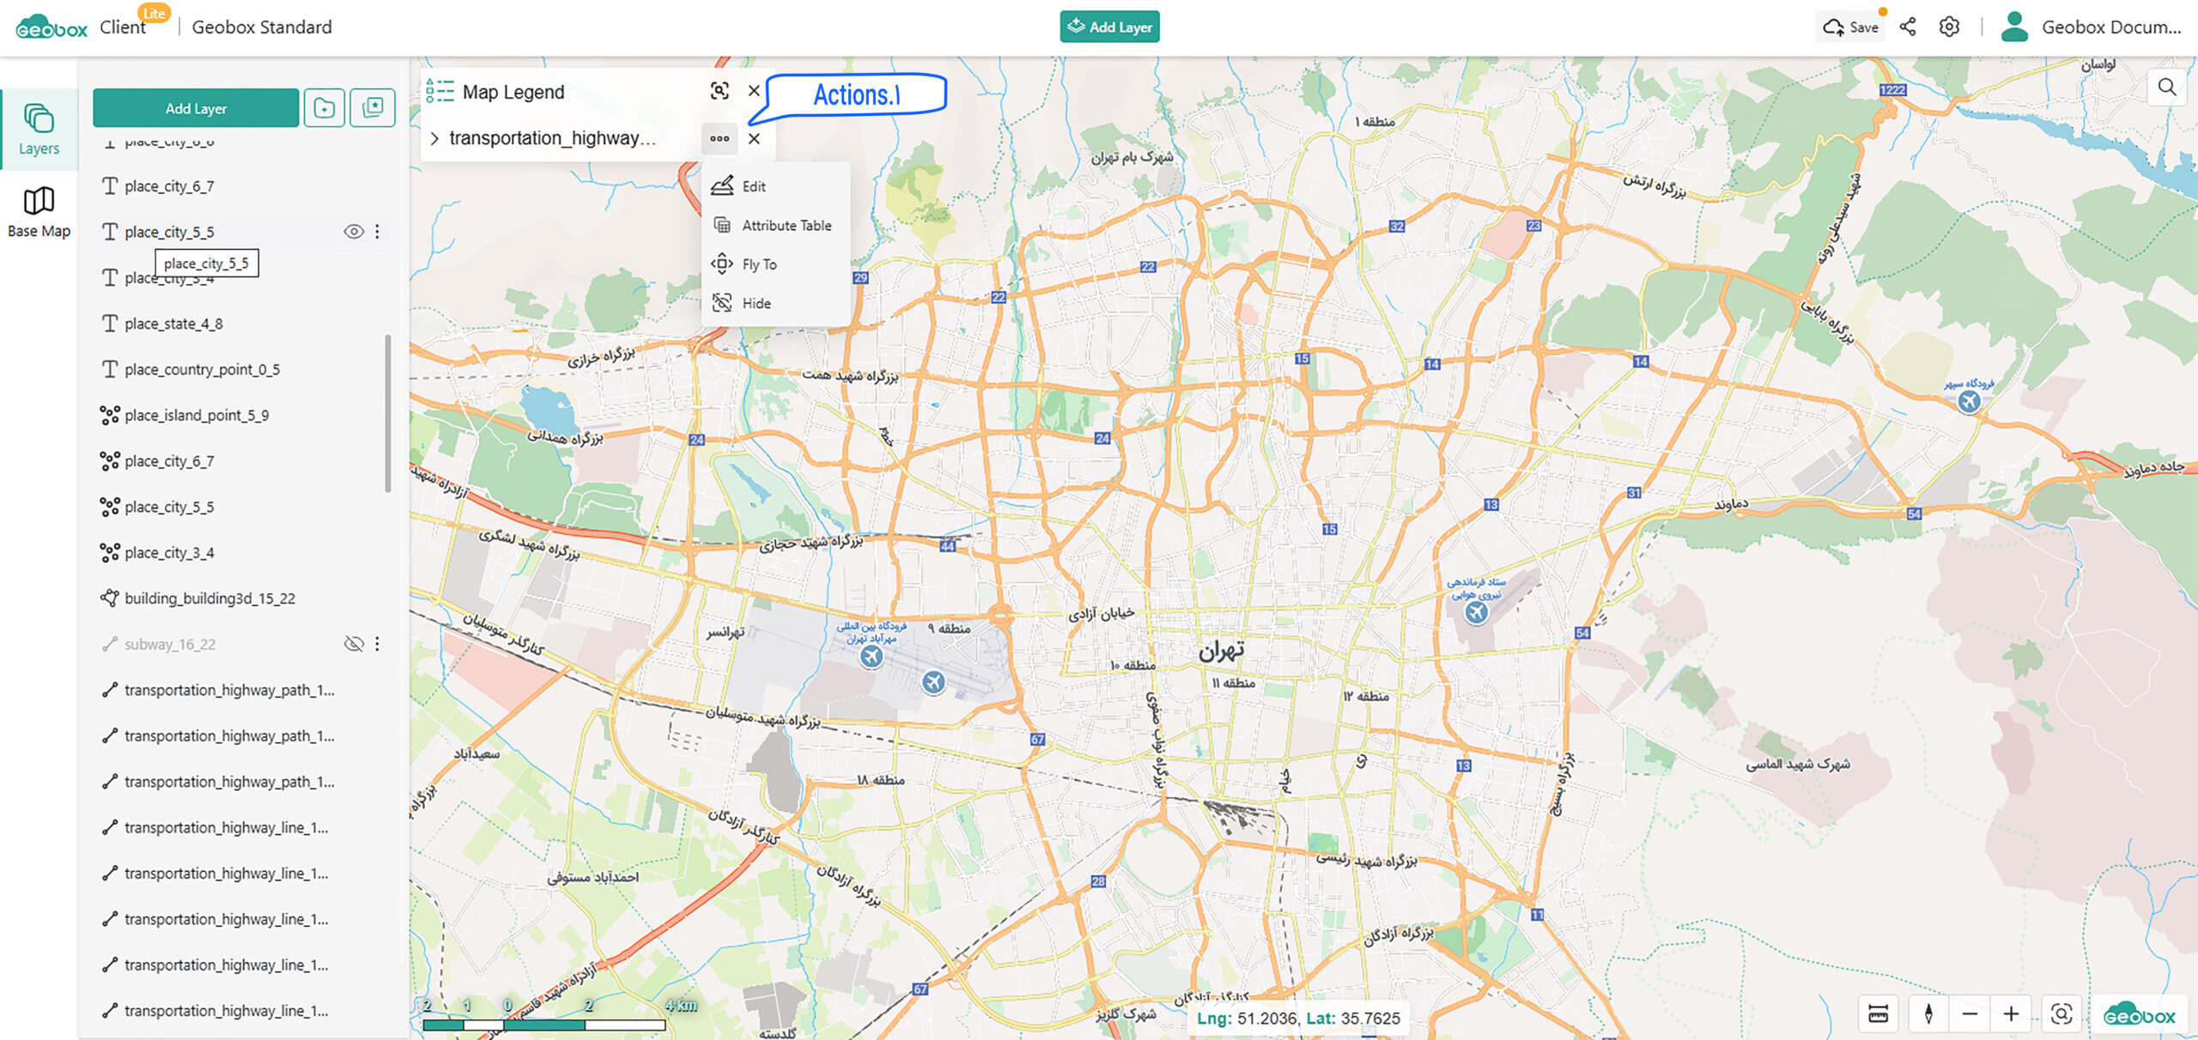2198x1040 pixels.
Task: Choose Hide from the legend actions menu
Action: 756,303
